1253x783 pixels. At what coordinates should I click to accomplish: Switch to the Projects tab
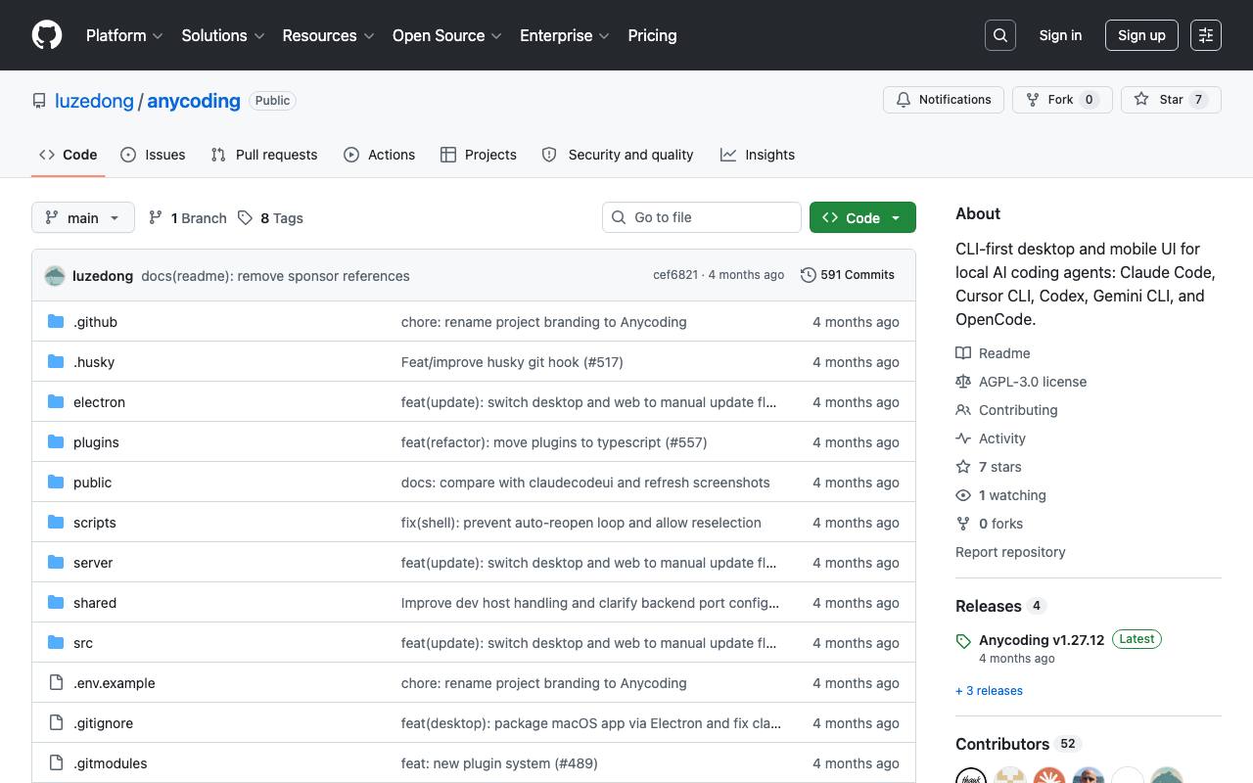click(479, 155)
